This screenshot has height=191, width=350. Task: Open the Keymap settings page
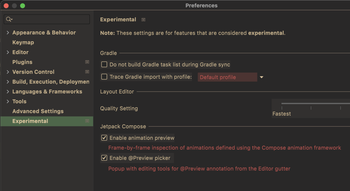click(x=23, y=43)
